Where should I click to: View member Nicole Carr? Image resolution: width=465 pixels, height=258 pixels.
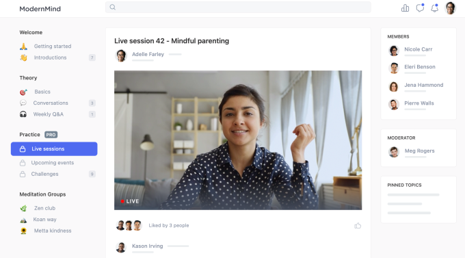click(418, 49)
